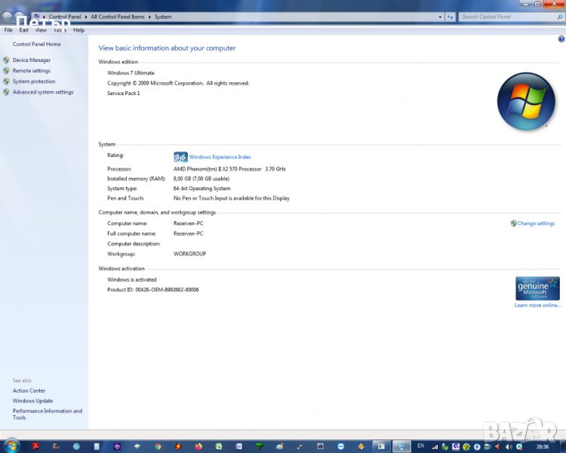The image size is (566, 453).
Task: Expand the arrow after All Control Panel Items
Action: point(149,17)
